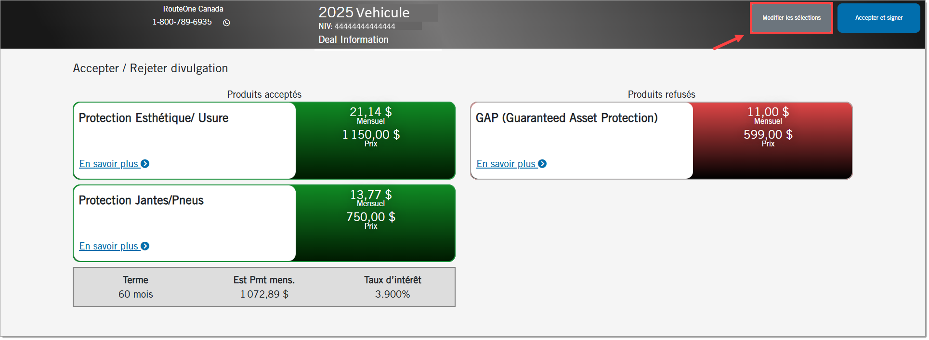Select the Protection Esthétique/ Usure product title

(153, 118)
